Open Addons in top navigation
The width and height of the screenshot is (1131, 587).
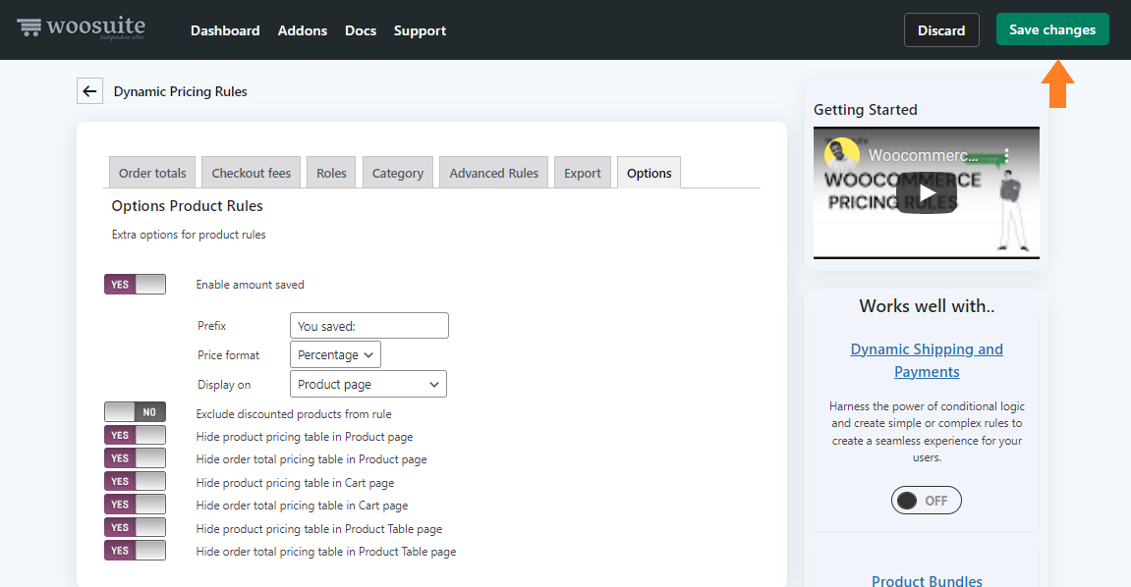tap(303, 30)
